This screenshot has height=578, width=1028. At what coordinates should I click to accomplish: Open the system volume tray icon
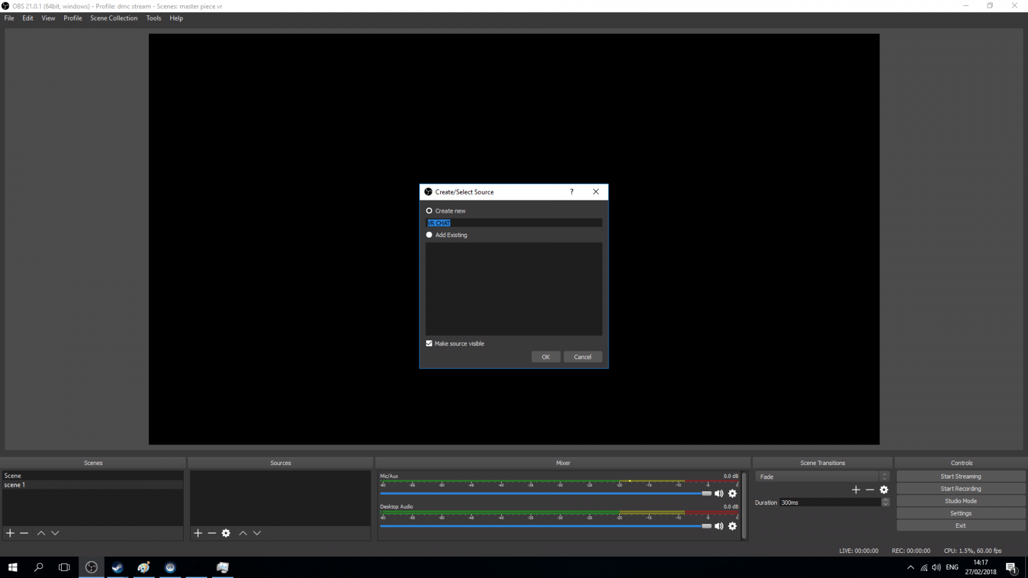(937, 567)
